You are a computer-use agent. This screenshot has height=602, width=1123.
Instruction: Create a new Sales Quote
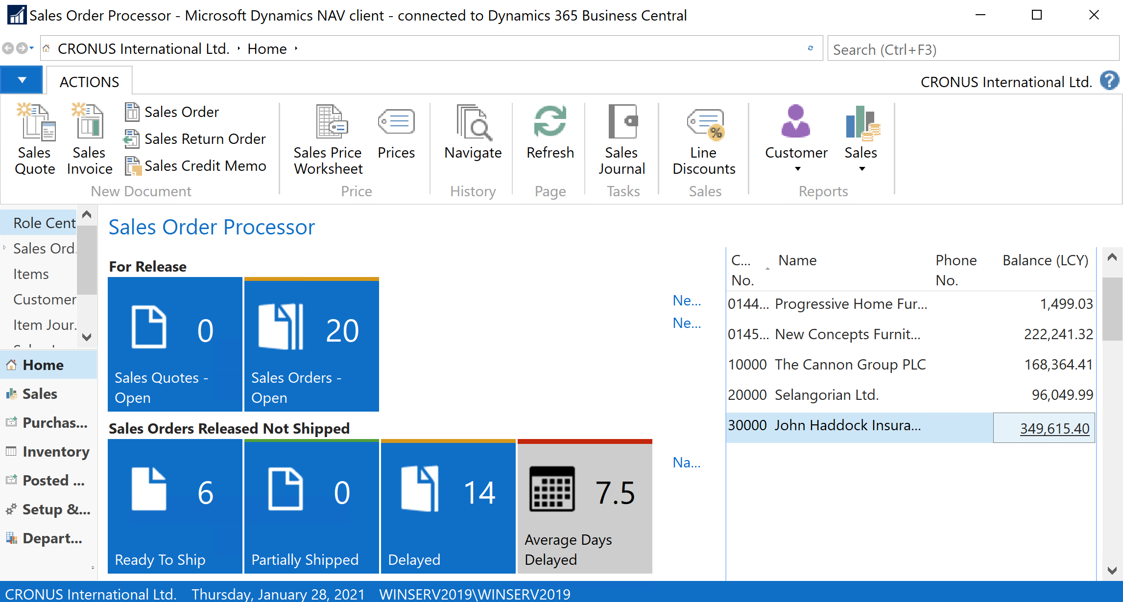[x=35, y=139]
